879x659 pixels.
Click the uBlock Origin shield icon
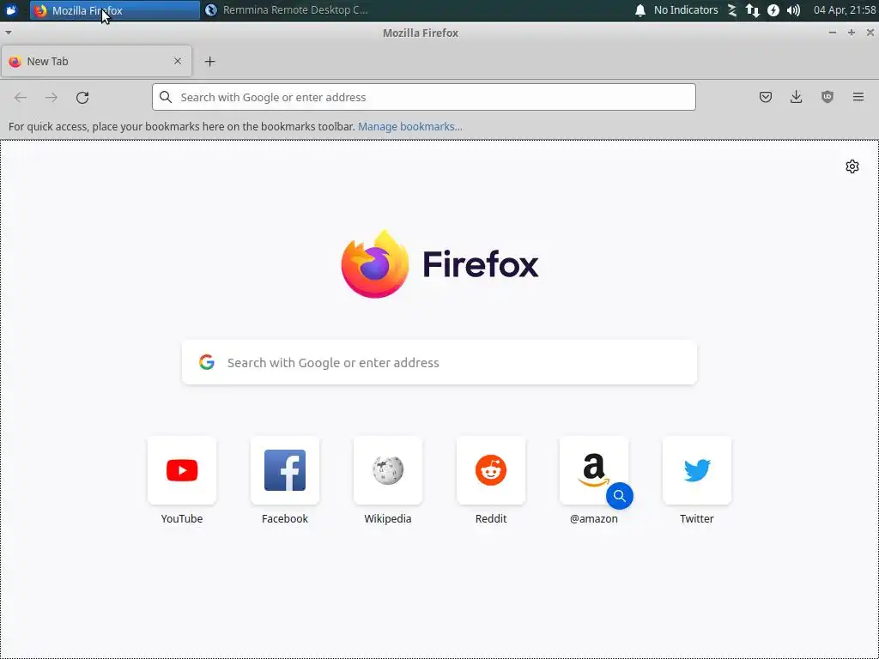[827, 97]
